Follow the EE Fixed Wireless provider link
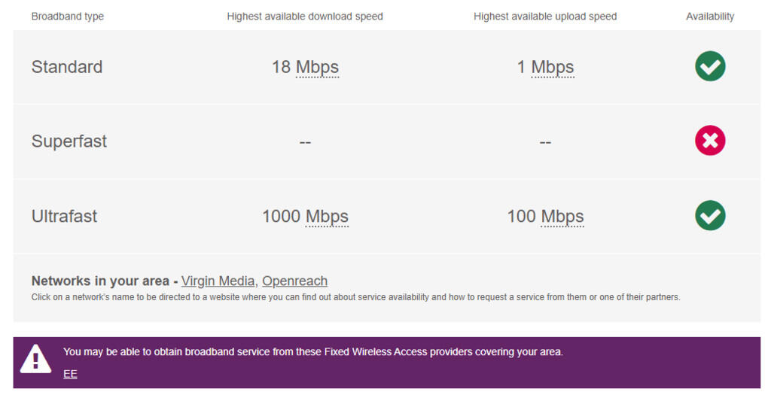Image resolution: width=771 pixels, height=398 pixels. coord(70,375)
